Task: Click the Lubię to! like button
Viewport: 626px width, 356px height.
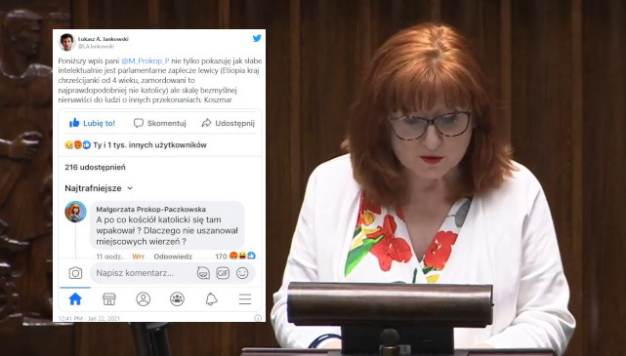Action: tap(92, 123)
